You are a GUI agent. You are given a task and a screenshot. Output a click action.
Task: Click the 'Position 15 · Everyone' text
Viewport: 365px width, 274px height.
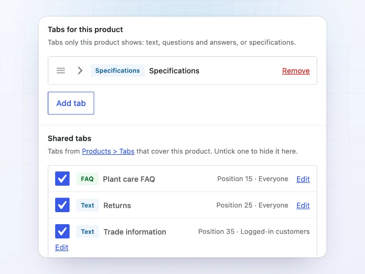coord(253,179)
